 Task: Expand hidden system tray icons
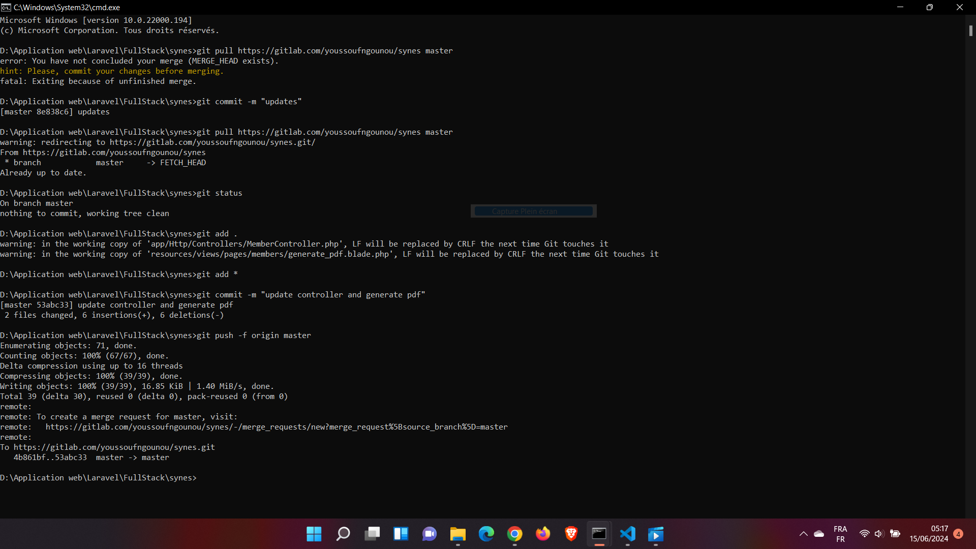pos(803,534)
